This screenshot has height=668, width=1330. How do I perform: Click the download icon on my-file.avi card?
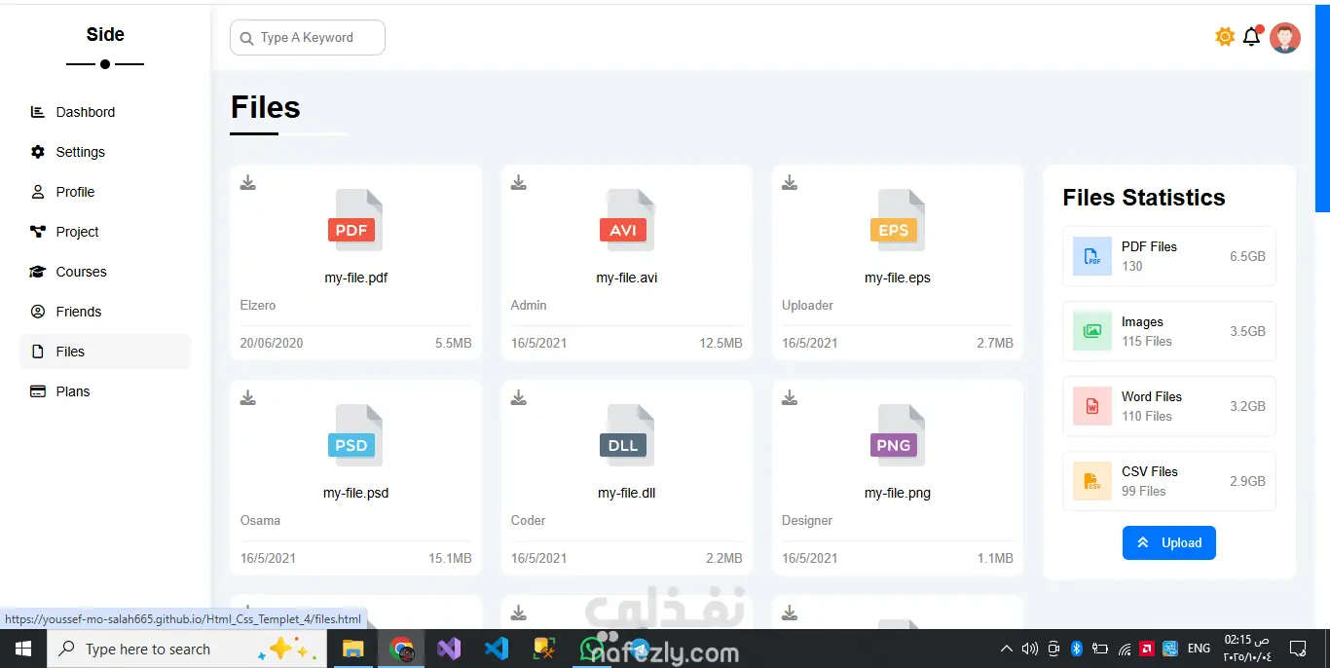(x=519, y=182)
